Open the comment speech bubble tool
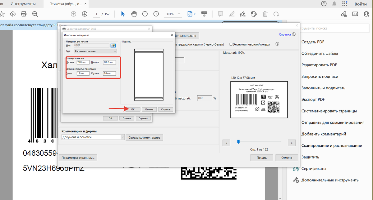373x200 pixels. tap(220, 14)
